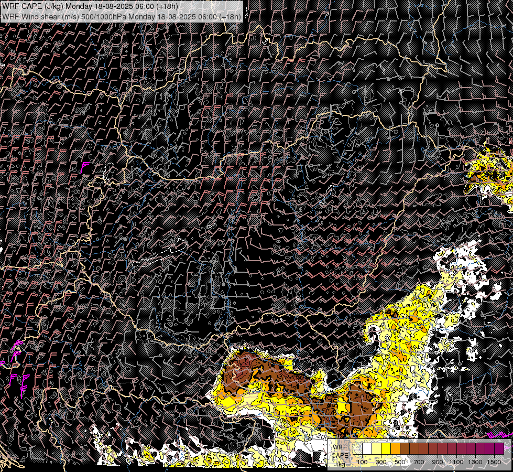Click the legend value 700
Image resolution: width=513 pixels, height=472 pixels.
(419, 462)
